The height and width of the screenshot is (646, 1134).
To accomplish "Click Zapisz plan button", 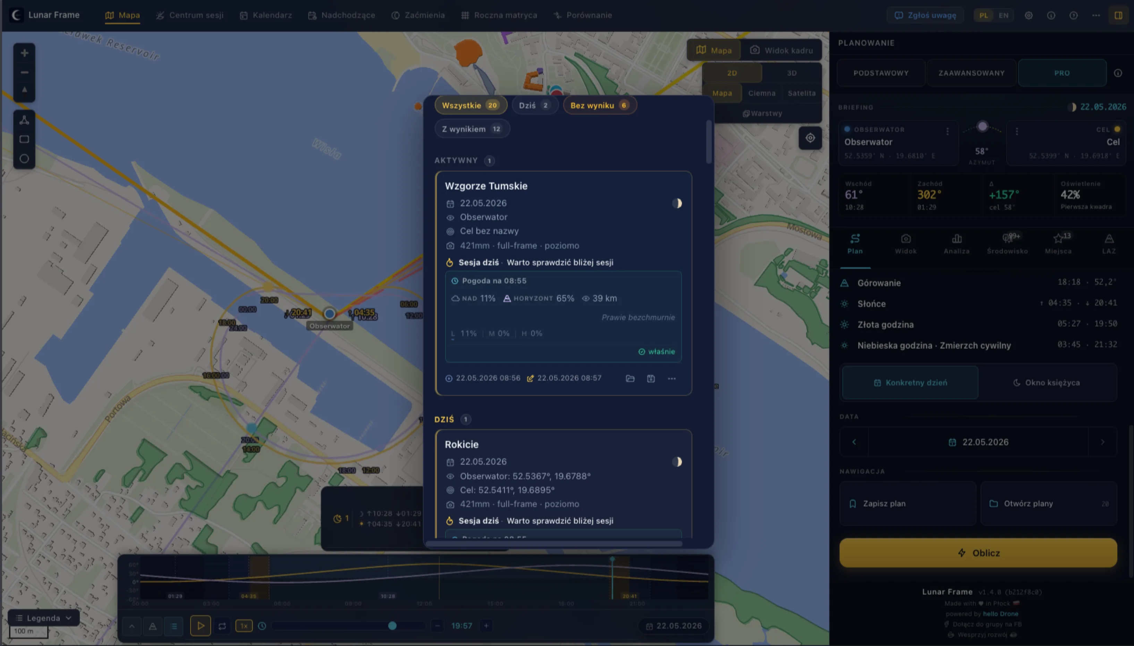I will tap(908, 504).
